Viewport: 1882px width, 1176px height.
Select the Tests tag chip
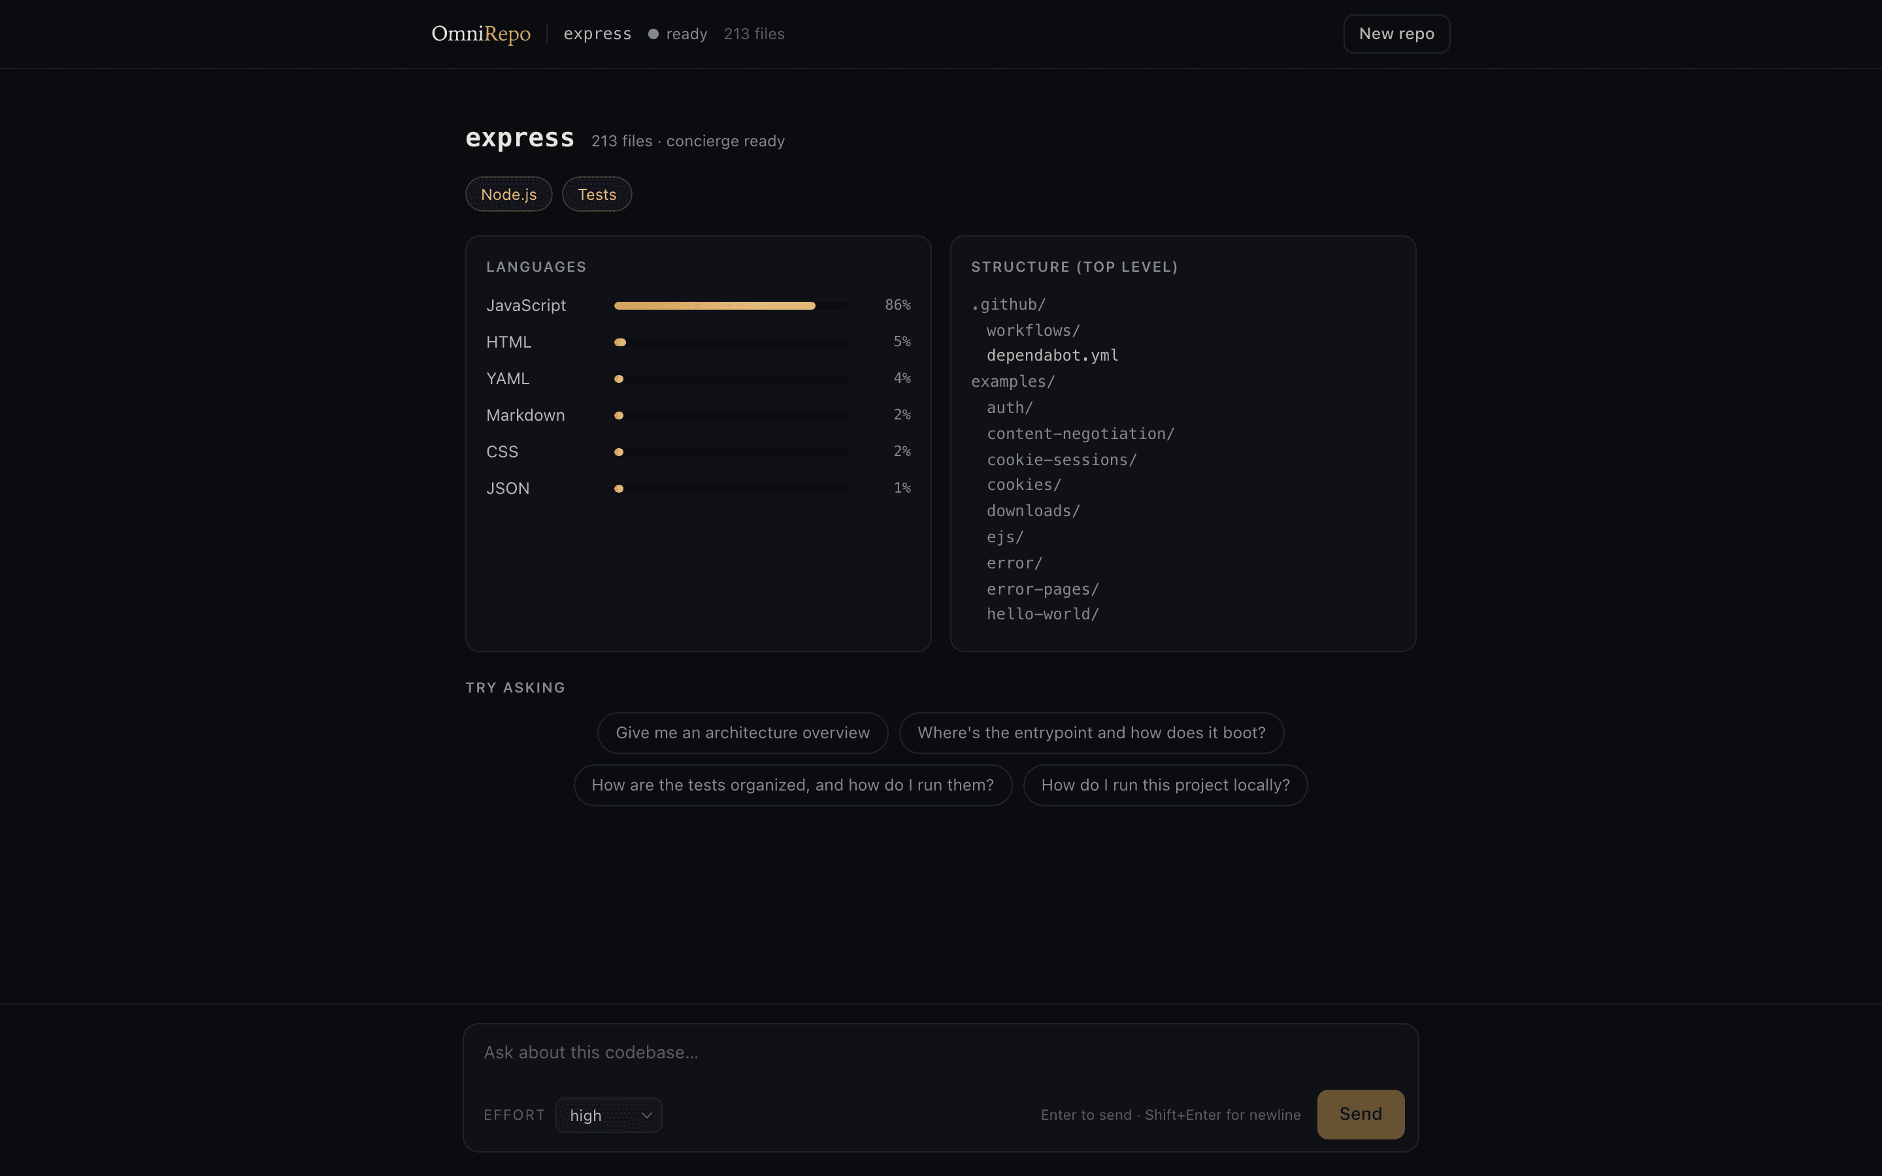point(597,195)
